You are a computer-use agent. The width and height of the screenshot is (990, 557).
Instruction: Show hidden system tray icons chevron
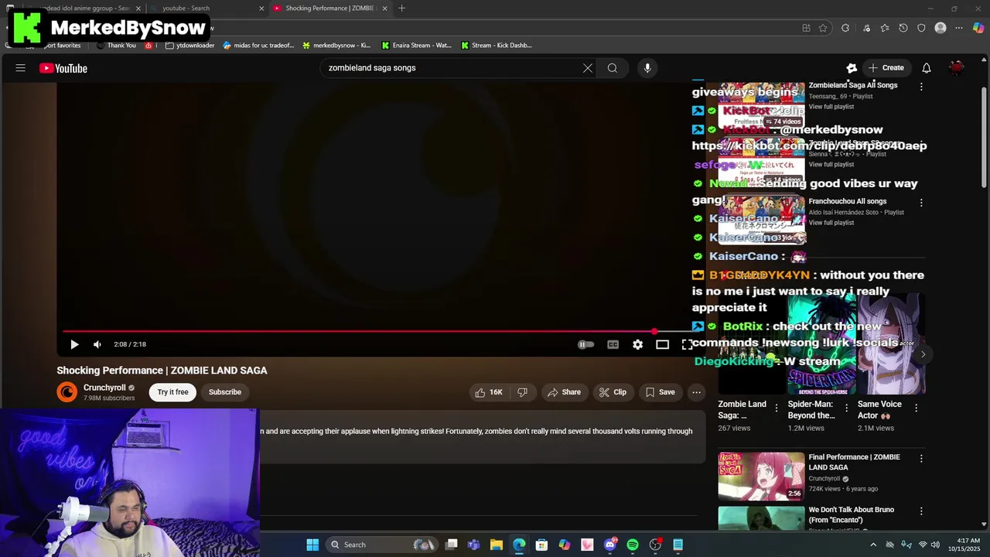(874, 545)
